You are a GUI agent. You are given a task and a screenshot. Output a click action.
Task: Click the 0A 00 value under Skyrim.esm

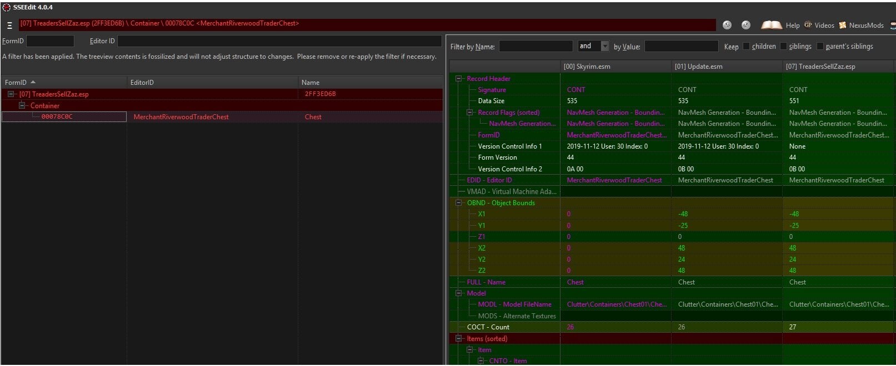pyautogui.click(x=575, y=169)
